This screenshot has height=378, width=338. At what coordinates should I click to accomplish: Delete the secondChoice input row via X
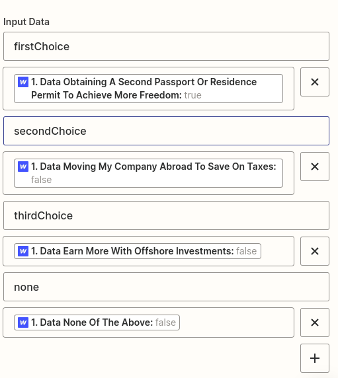(315, 167)
